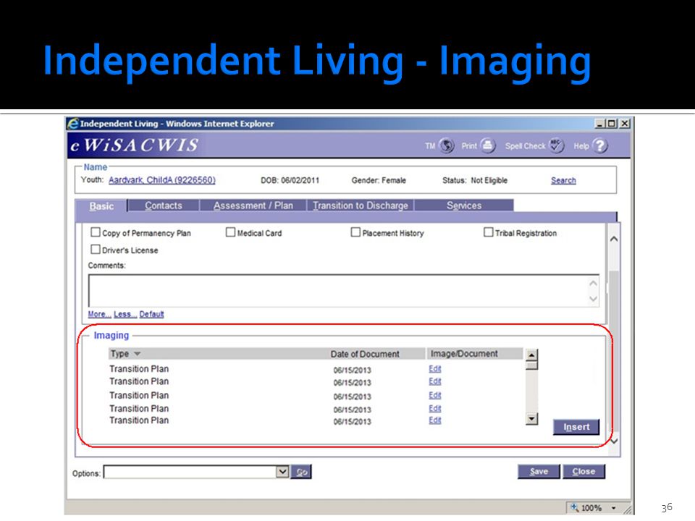Check the Copy of Permanency Plan box
This screenshot has width=695, height=521.
(96, 232)
